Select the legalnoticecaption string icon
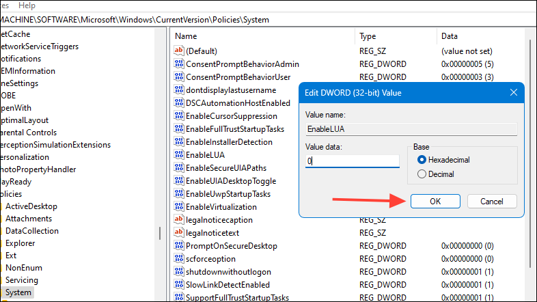537x302 pixels. [x=179, y=219]
